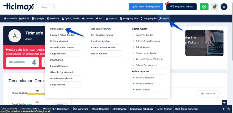Click the down-arrow collapse button

pos(224,102)
